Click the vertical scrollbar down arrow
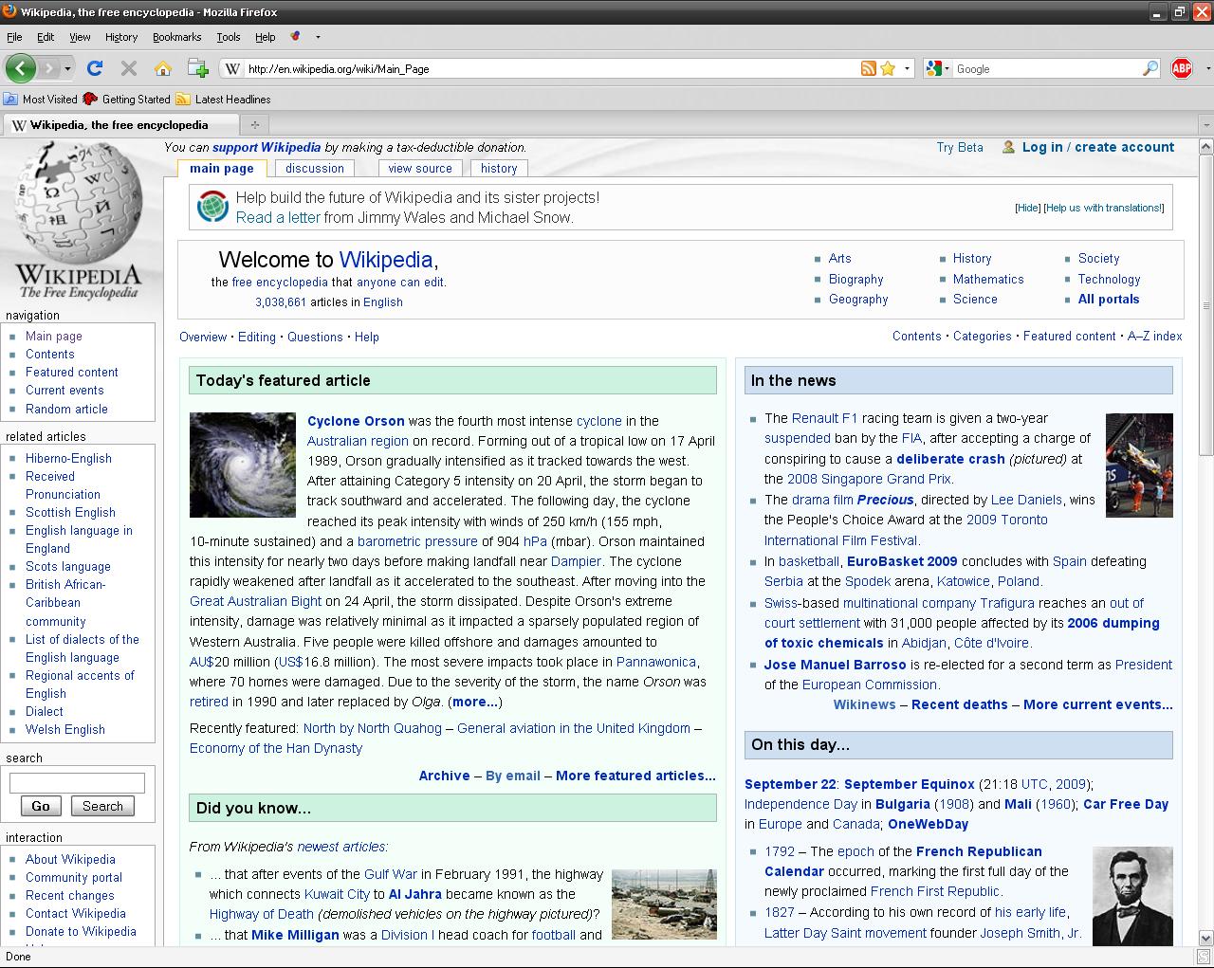The height and width of the screenshot is (968, 1214). pos(1206,937)
